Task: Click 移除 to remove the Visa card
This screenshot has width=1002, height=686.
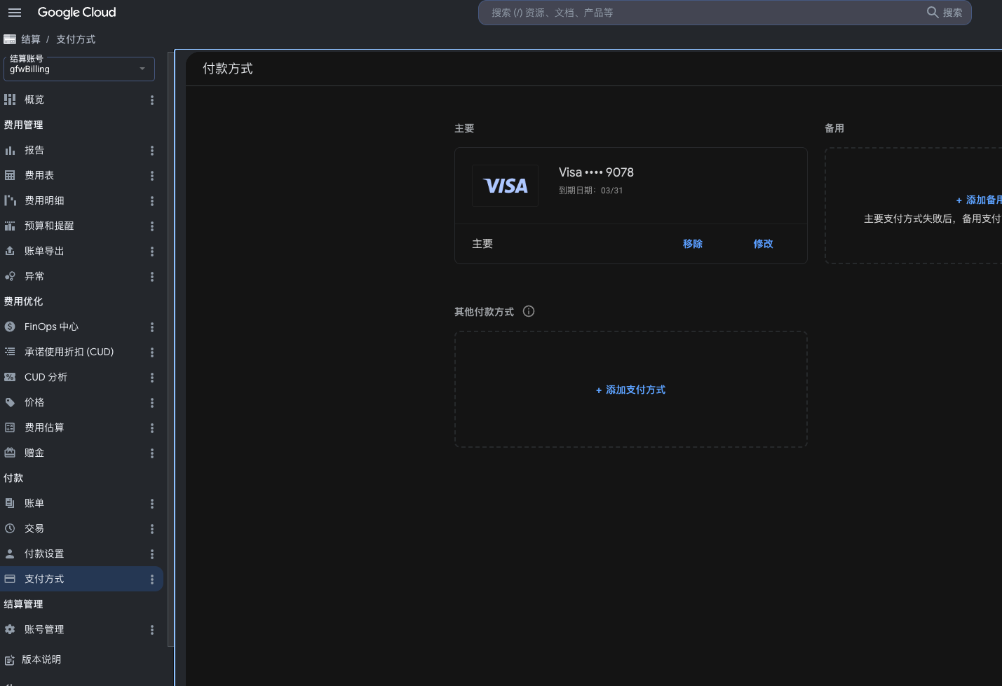Action: pos(693,244)
